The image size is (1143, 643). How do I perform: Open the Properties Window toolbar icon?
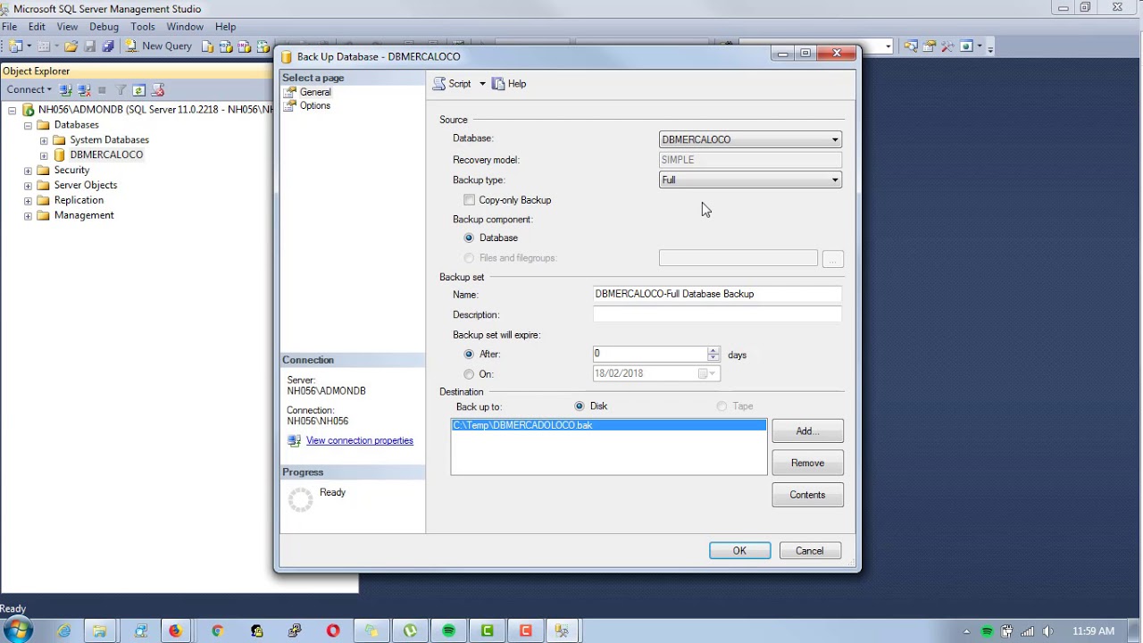(929, 46)
